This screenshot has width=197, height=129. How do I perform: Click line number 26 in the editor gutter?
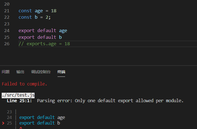tap(7, 44)
